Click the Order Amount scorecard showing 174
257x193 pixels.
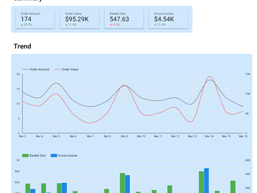pyautogui.click(x=35, y=19)
